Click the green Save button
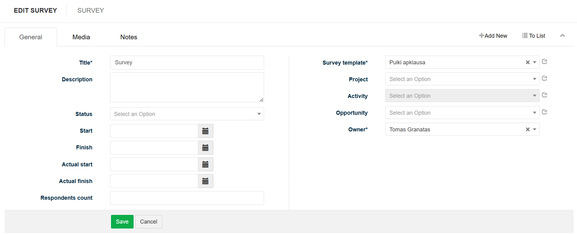Image resolution: width=577 pixels, height=235 pixels. [122, 222]
